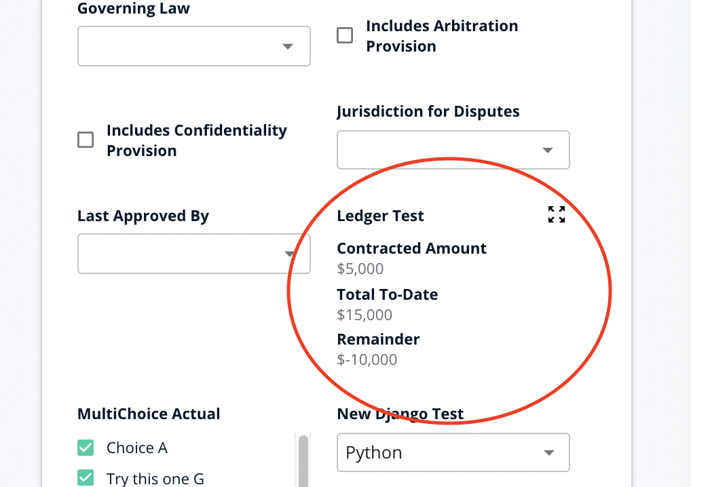This screenshot has height=487, width=710.
Task: Click the $-10,000 Remainder value
Action: click(x=367, y=359)
